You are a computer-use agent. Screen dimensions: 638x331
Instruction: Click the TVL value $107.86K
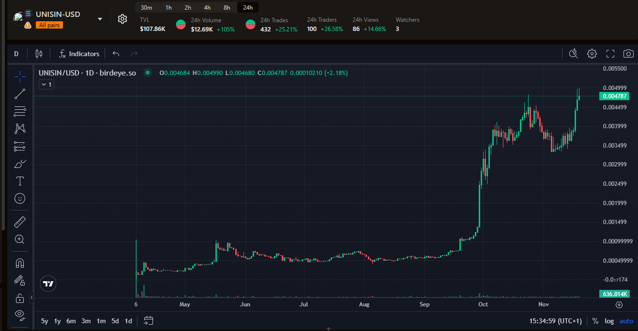tap(153, 29)
